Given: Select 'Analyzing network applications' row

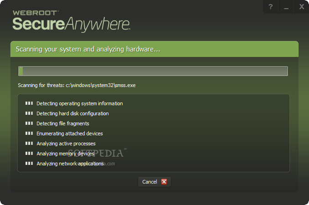Looking at the screenshot, I should (64, 164).
